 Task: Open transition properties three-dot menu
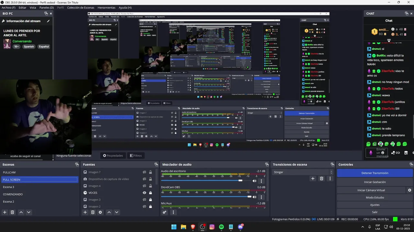pos(330,179)
